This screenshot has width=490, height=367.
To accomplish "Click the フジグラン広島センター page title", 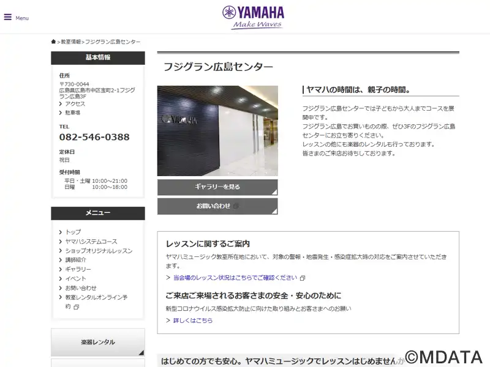I will (218, 67).
